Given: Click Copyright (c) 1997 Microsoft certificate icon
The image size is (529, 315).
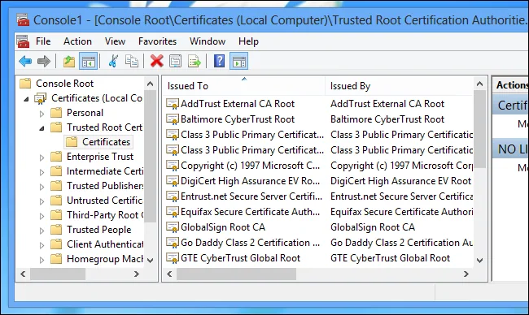Looking at the screenshot, I should (173, 166).
